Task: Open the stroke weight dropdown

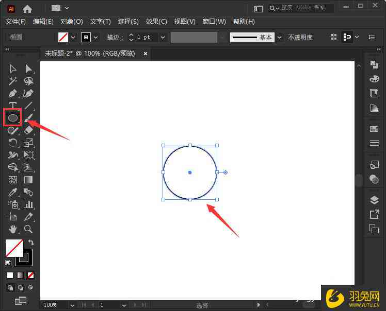Action: 163,38
